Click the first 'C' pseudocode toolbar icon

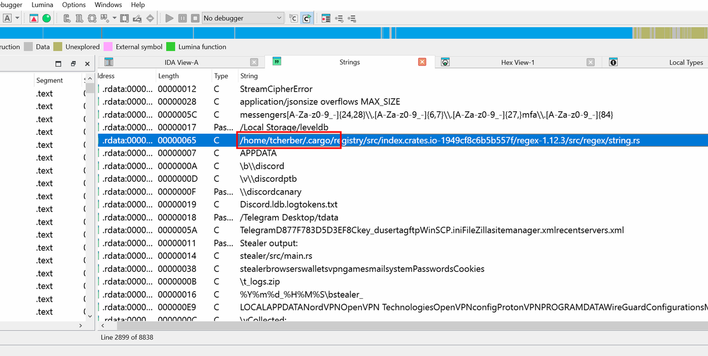point(294,18)
